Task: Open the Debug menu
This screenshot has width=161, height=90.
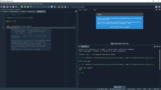Action: point(19,4)
